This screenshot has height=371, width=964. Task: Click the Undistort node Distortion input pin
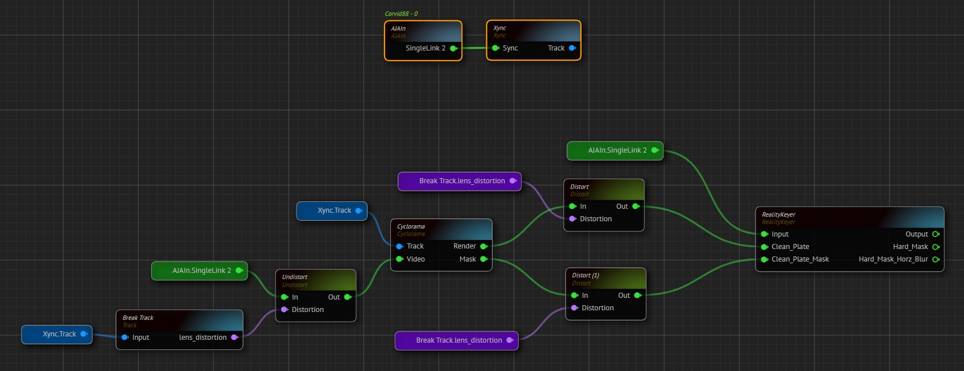285,310
